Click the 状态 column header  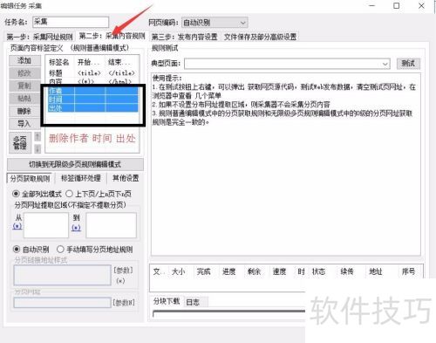[x=318, y=271]
